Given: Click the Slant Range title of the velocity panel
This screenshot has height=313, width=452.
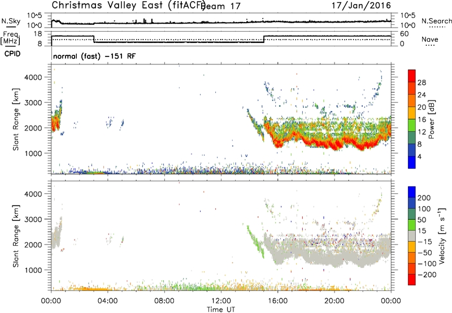Looking at the screenshot, I should (x=16, y=236).
